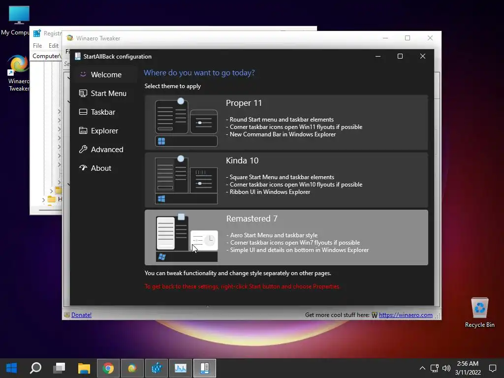This screenshot has width=504, height=378.
Task: Click the StartAllBack title bar icon
Action: (x=77, y=56)
